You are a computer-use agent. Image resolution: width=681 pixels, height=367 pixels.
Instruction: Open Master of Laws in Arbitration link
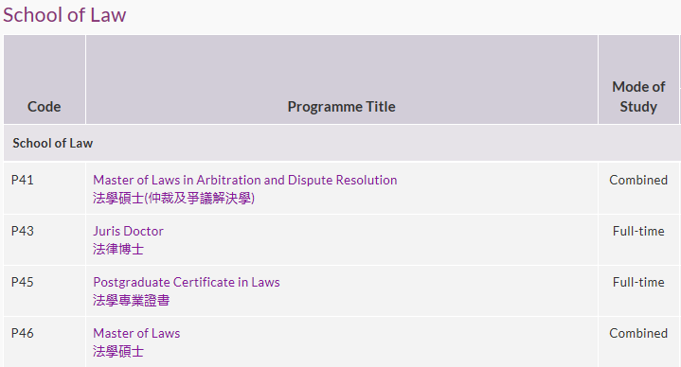[x=245, y=180]
